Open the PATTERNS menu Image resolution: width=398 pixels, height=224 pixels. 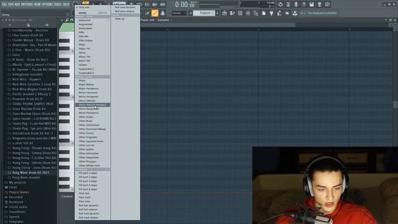27,4
